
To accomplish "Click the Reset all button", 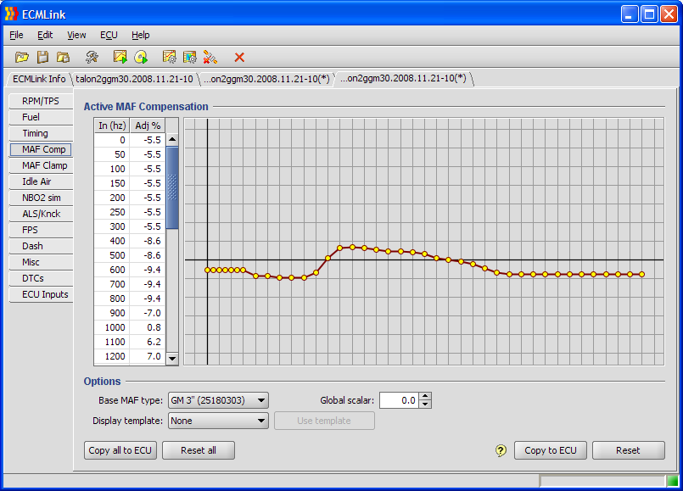I will [198, 450].
